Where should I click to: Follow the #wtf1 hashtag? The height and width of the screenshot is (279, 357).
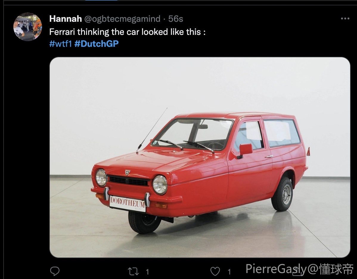click(60, 44)
